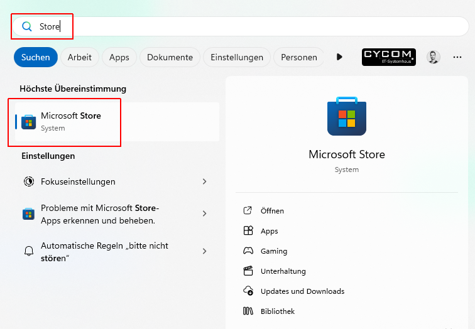Open Updates und Downloads
The height and width of the screenshot is (329, 475).
click(303, 291)
